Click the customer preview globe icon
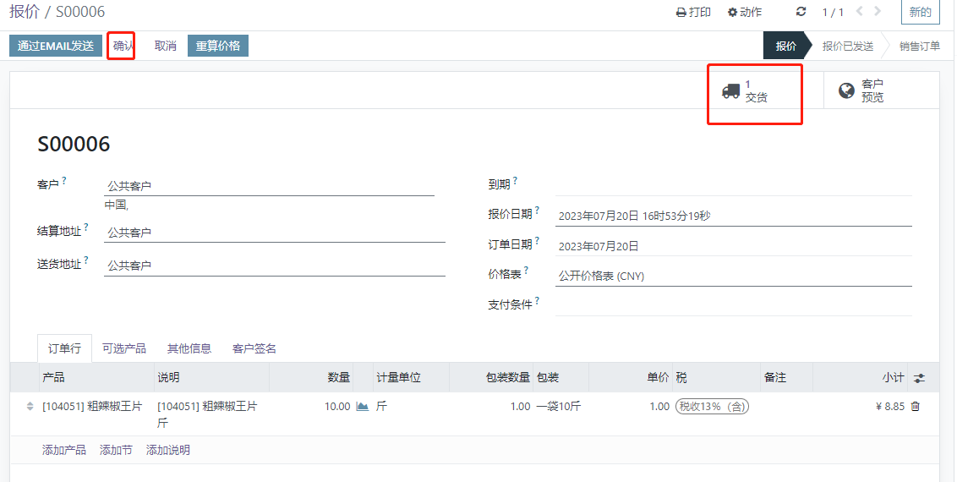 846,91
